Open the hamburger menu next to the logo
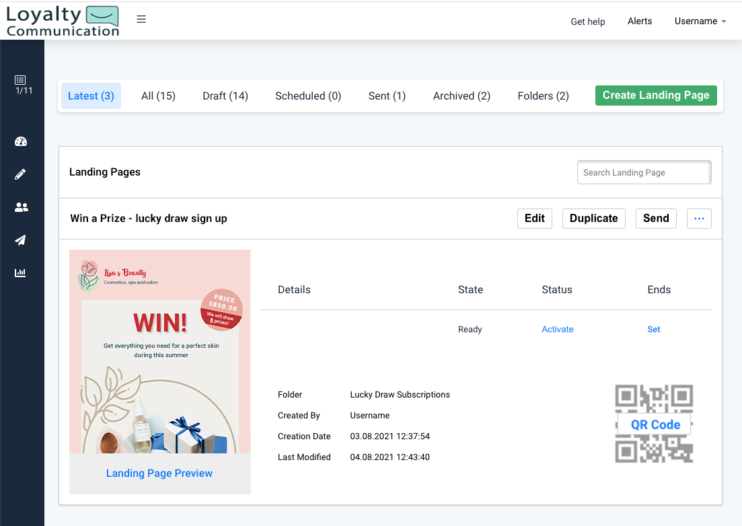Viewport: 742px width, 526px height. [141, 20]
